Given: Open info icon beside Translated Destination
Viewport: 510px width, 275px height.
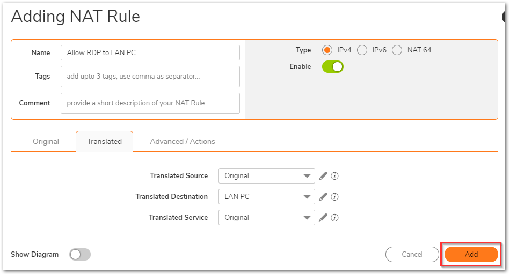Looking at the screenshot, I should pyautogui.click(x=334, y=196).
